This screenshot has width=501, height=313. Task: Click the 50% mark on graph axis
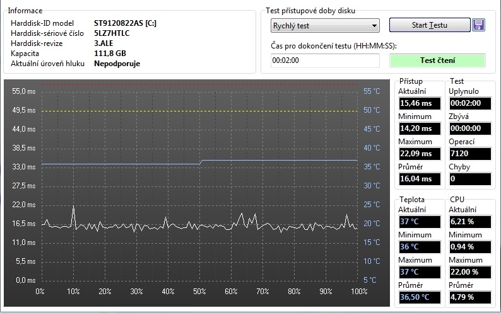(x=199, y=292)
